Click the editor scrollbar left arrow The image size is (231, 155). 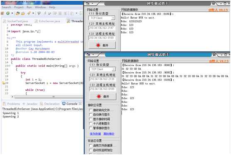coord(12,97)
